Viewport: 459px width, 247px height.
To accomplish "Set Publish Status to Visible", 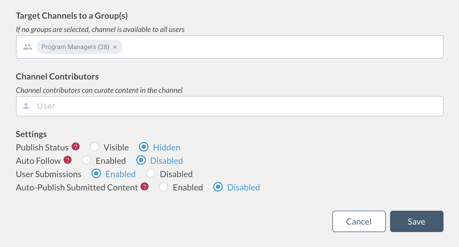I will pyautogui.click(x=95, y=147).
